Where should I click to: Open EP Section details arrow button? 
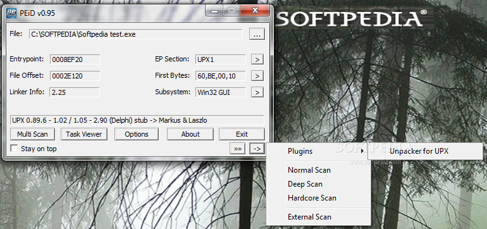(x=257, y=59)
